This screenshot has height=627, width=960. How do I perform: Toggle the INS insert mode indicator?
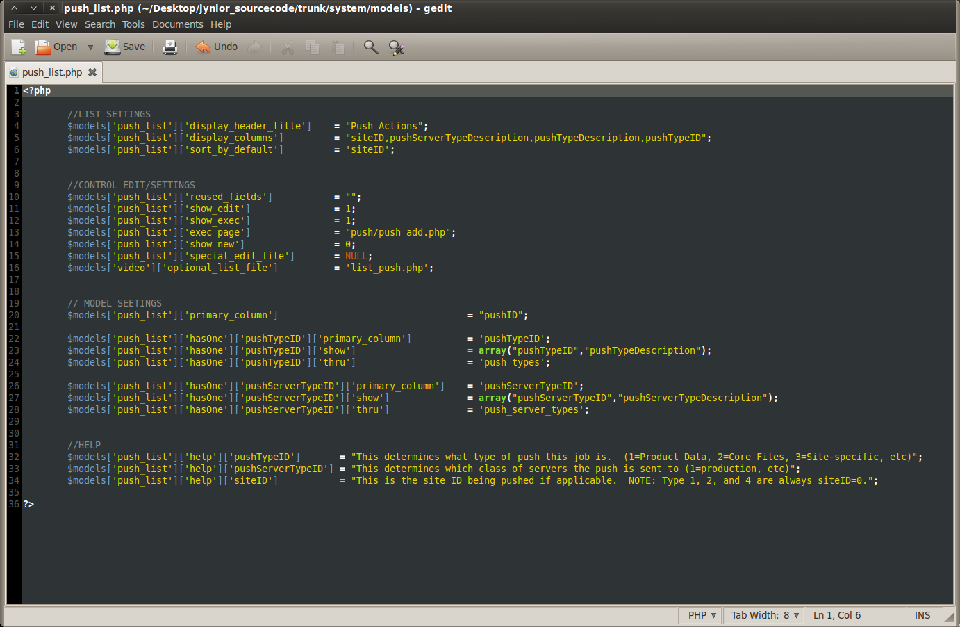(922, 615)
